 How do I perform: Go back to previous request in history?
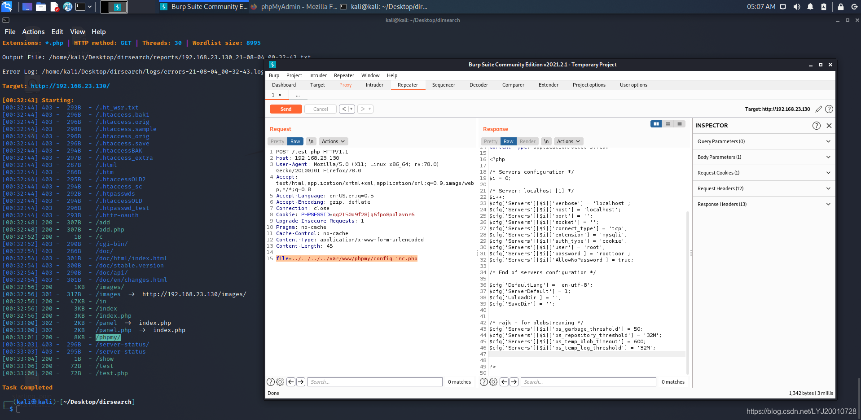coord(344,109)
